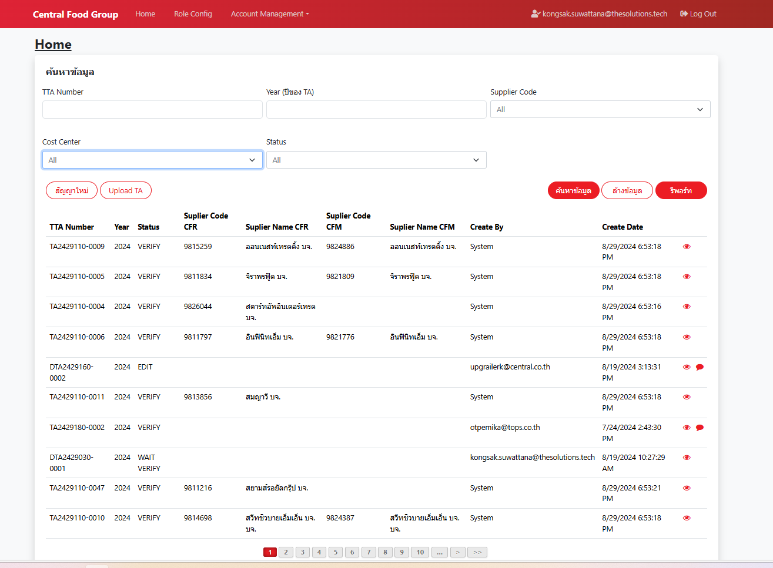The width and height of the screenshot is (773, 568).
Task: Open eye icon for TA2429110-0006 row
Action: coord(687,337)
